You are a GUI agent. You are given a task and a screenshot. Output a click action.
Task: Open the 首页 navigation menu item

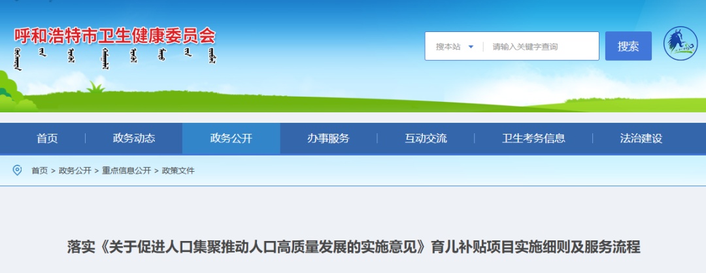(x=47, y=138)
